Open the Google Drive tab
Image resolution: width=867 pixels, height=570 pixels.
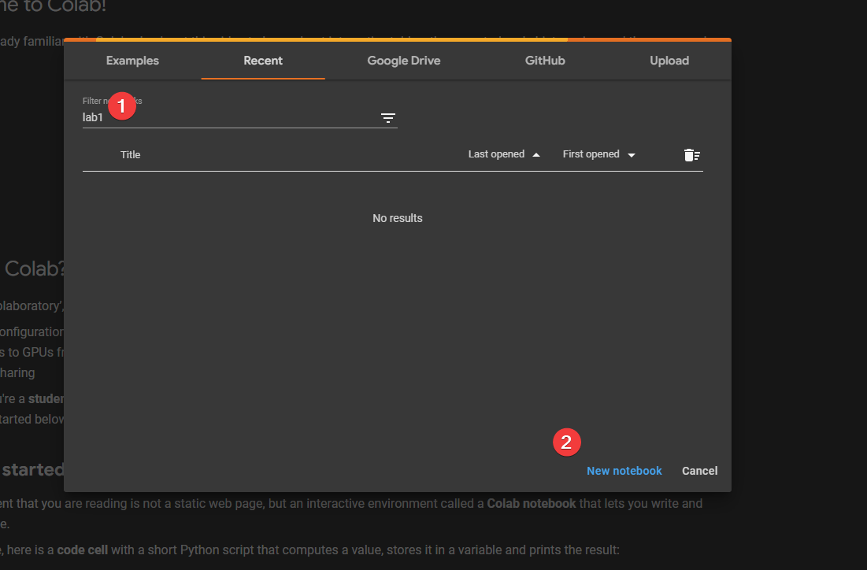[404, 61]
